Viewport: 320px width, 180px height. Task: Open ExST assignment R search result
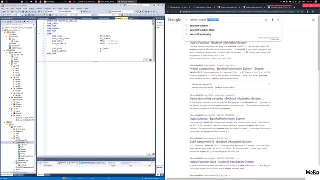coord(220,142)
